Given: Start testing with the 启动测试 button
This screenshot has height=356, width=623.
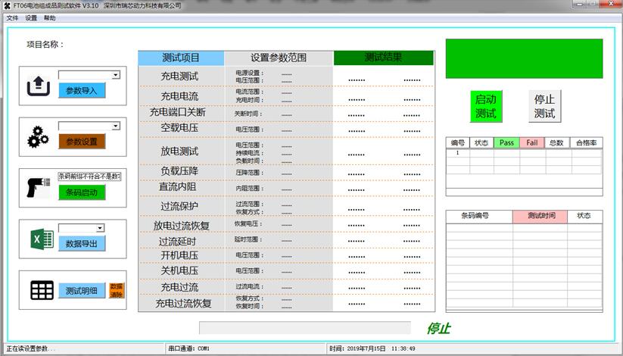Looking at the screenshot, I should tap(486, 106).
